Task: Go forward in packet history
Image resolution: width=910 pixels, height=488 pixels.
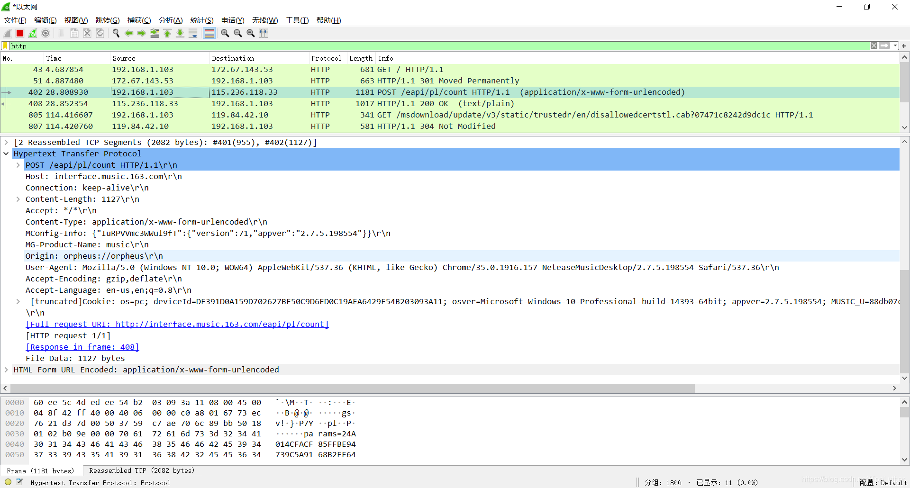Action: click(x=142, y=33)
